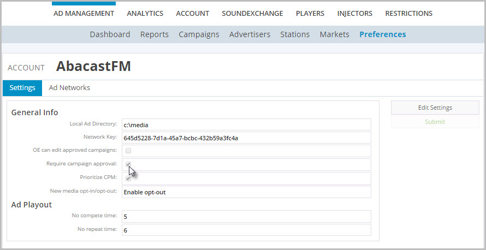Toggle OE can edit approved campaigns checkbox
The width and height of the screenshot is (486, 250).
pos(128,151)
